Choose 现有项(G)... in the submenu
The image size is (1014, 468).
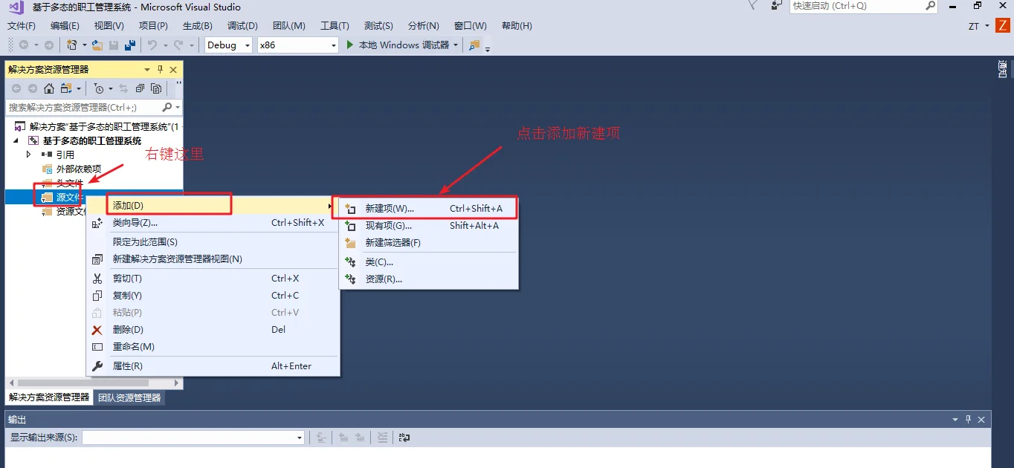point(429,226)
